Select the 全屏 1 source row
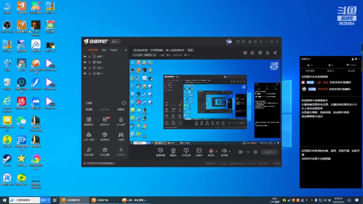 click(x=105, y=56)
